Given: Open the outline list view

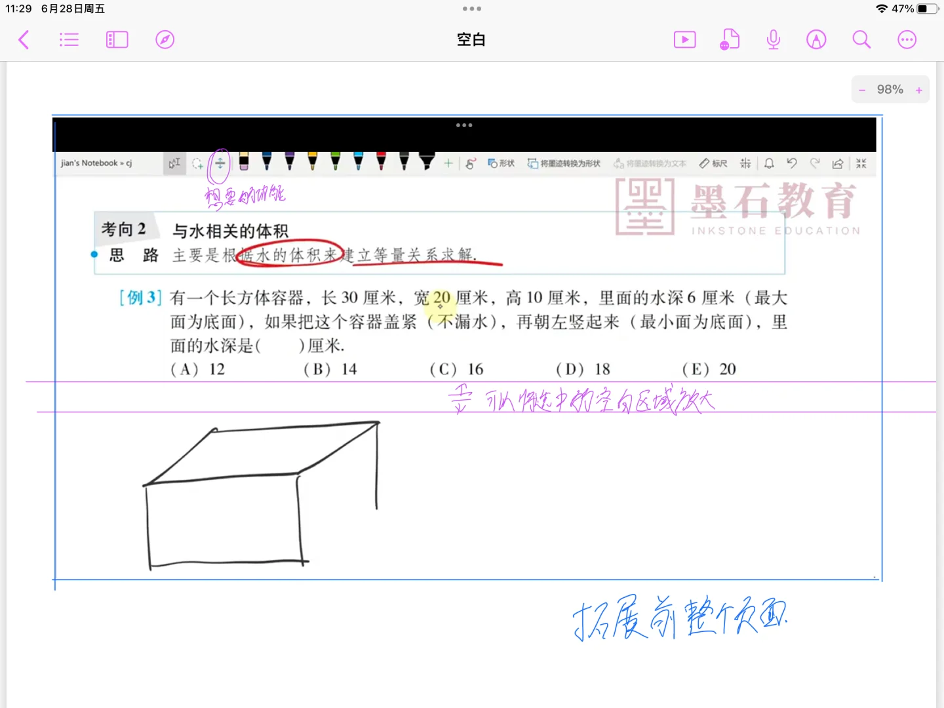Looking at the screenshot, I should 69,39.
